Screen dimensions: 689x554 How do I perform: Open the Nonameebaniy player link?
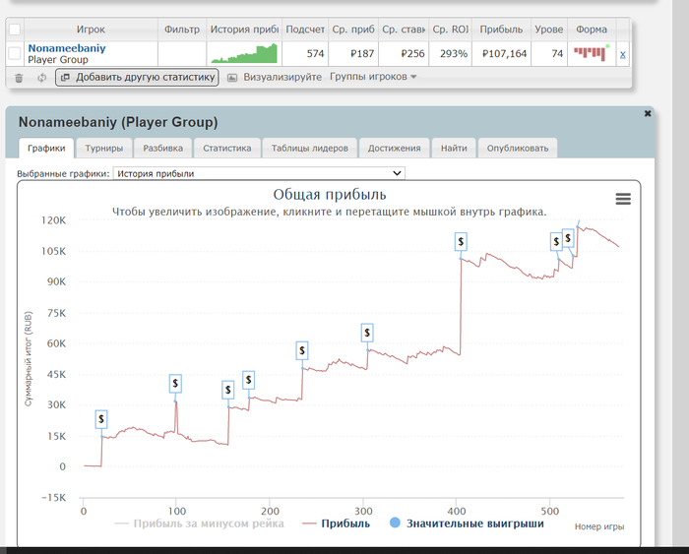pos(67,47)
